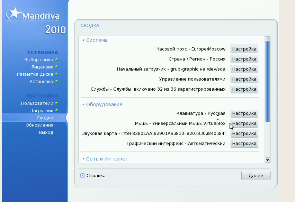Click Настройка for Графический интерфейс Автоматический
295x202 pixels.
coord(244,144)
